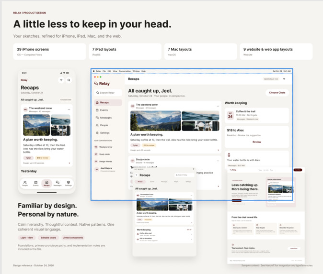Expand Mac Study circle recap arrow
This screenshot has height=274, width=323.
coord(219,186)
